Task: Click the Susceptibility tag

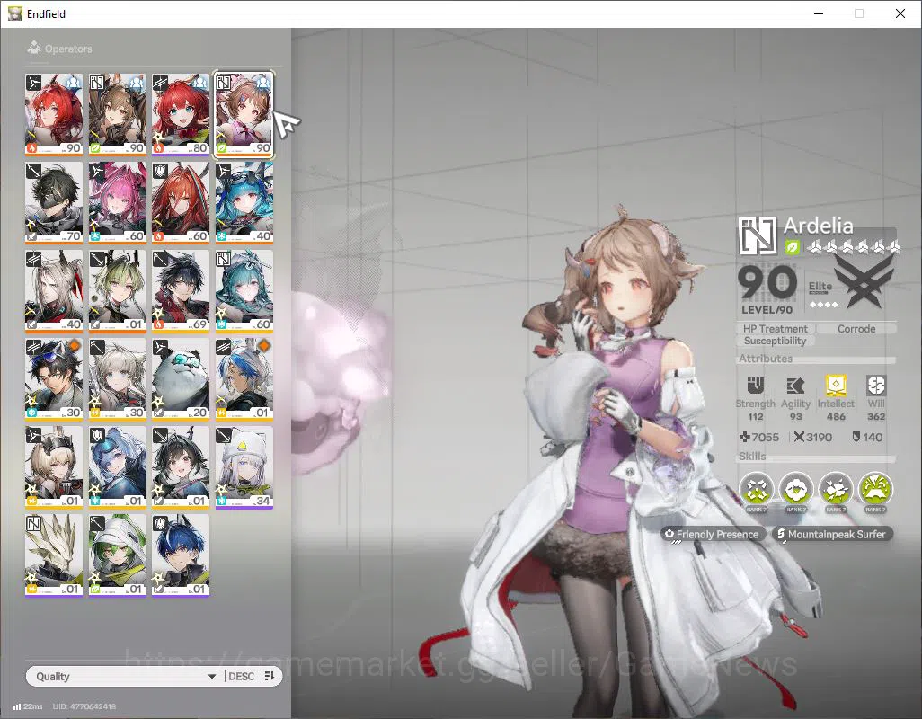Action: click(775, 341)
